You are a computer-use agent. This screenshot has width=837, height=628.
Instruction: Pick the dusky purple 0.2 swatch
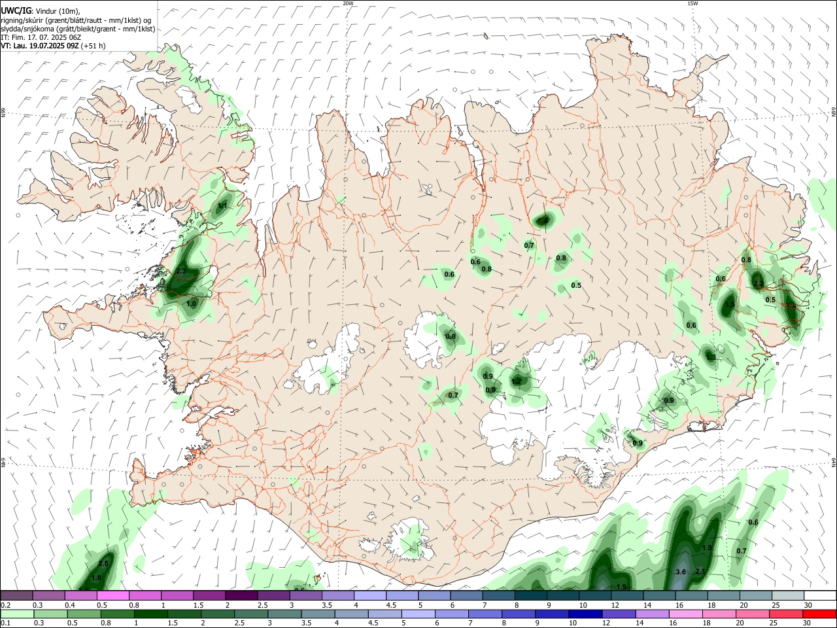pos(18,596)
